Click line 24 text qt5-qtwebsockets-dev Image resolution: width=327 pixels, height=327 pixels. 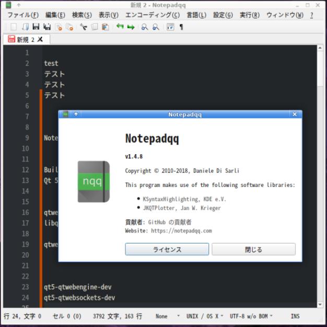tap(79, 298)
